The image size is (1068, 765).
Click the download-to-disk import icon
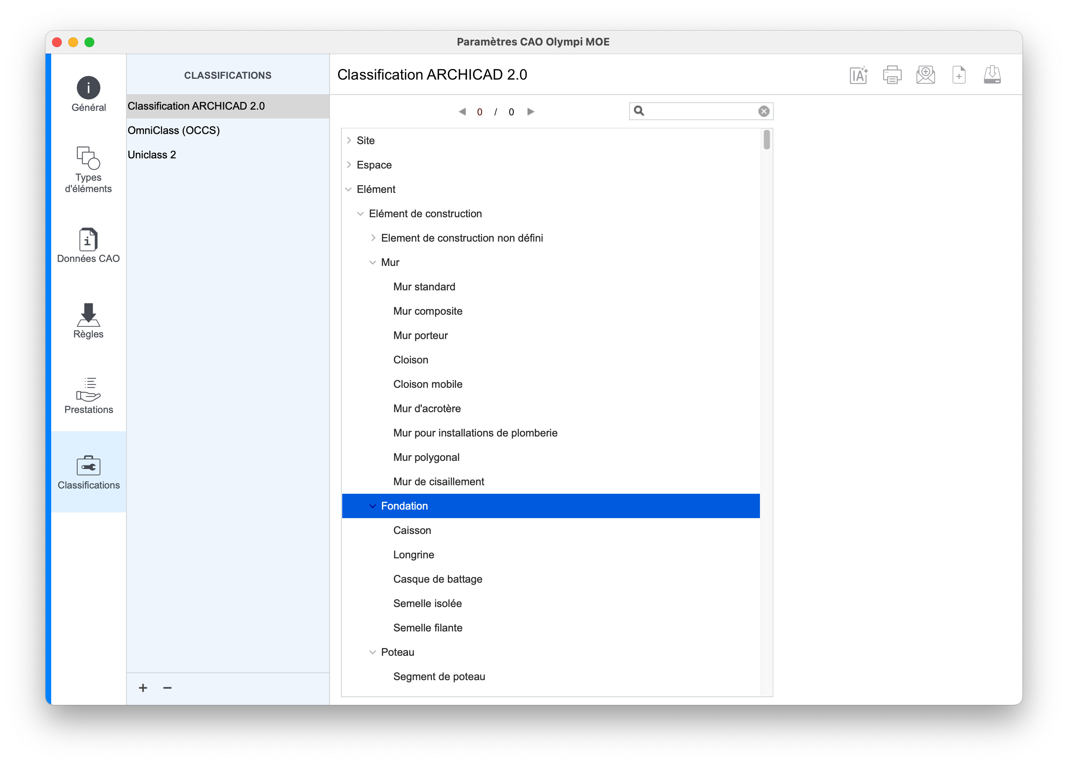[x=992, y=75]
